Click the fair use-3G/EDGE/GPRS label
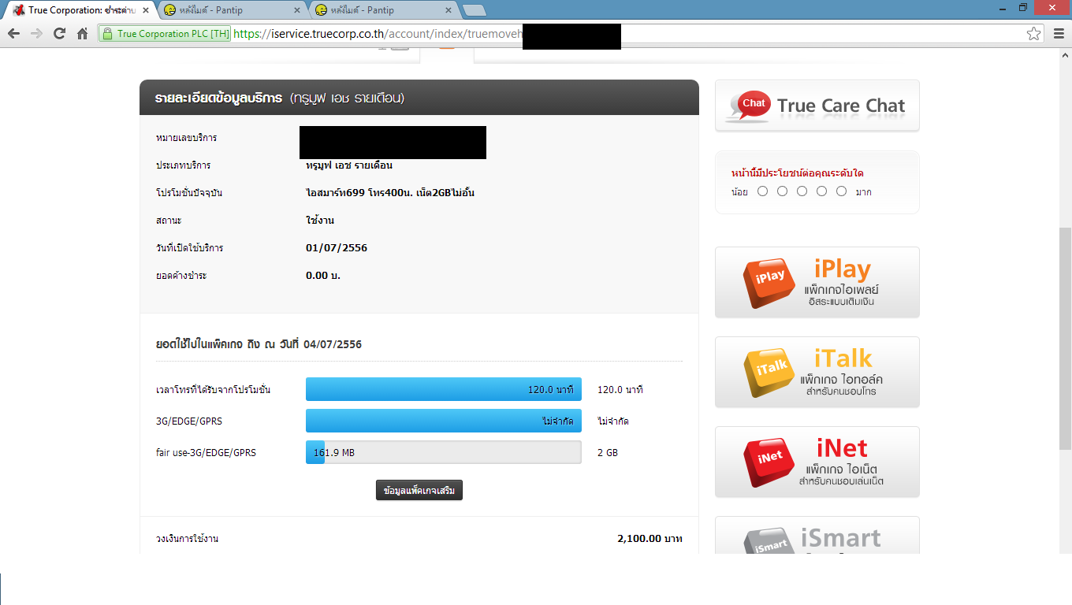The height and width of the screenshot is (605, 1072). pos(207,452)
